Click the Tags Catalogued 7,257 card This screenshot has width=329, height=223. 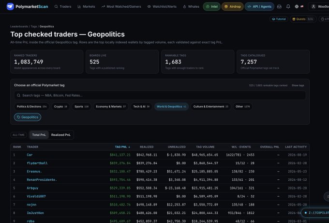point(273,62)
